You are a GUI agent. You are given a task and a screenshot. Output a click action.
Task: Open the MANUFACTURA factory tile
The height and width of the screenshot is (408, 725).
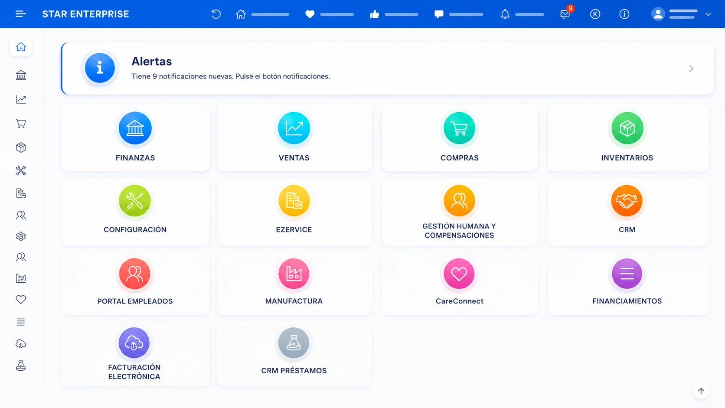coord(294,284)
